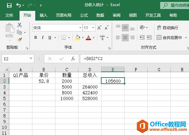Open the Borders dropdown arrow

69,38
